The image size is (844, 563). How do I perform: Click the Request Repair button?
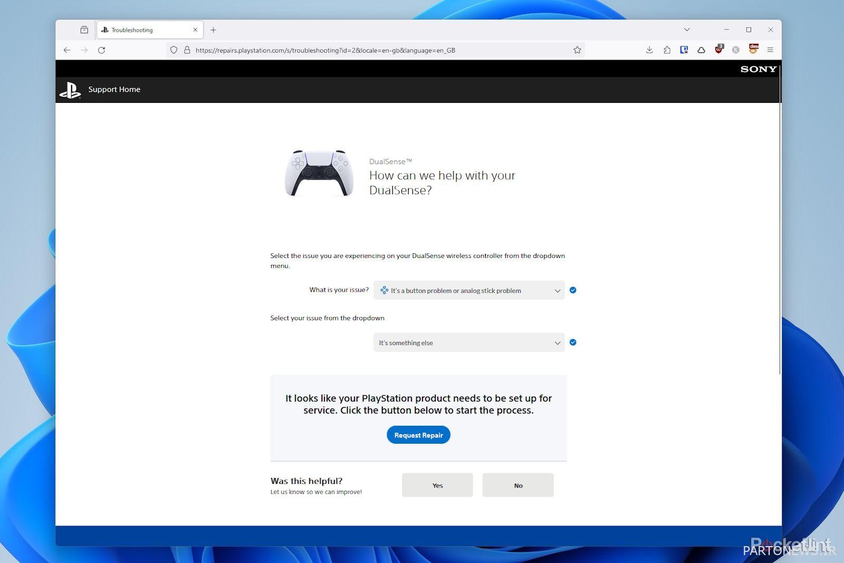click(418, 435)
